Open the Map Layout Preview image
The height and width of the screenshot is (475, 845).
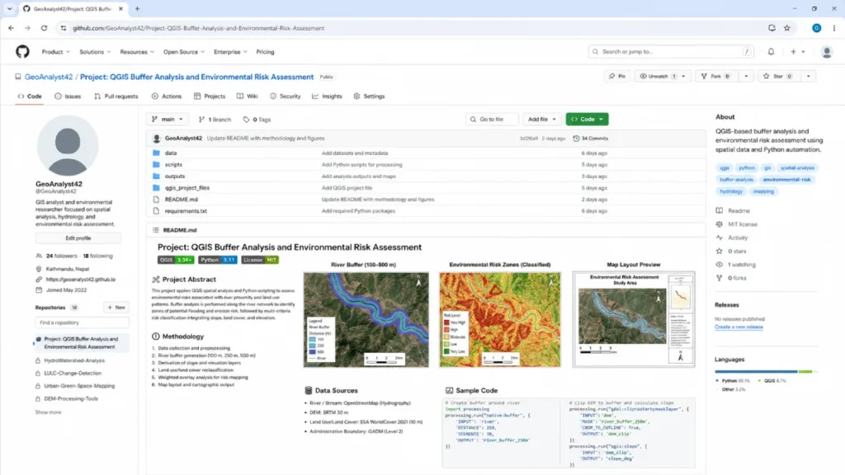click(x=634, y=320)
